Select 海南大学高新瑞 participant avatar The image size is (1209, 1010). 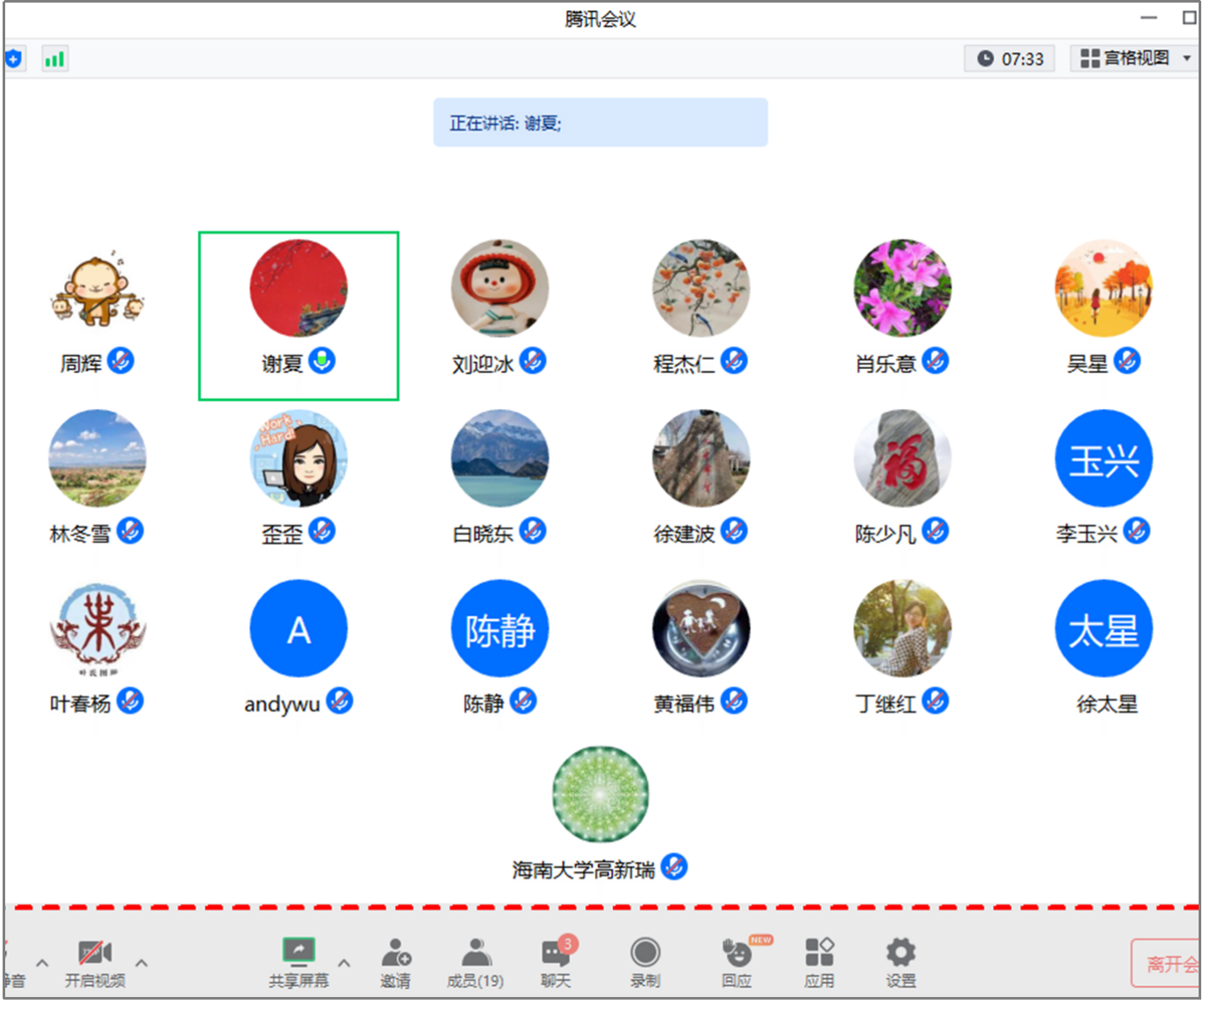click(x=600, y=794)
